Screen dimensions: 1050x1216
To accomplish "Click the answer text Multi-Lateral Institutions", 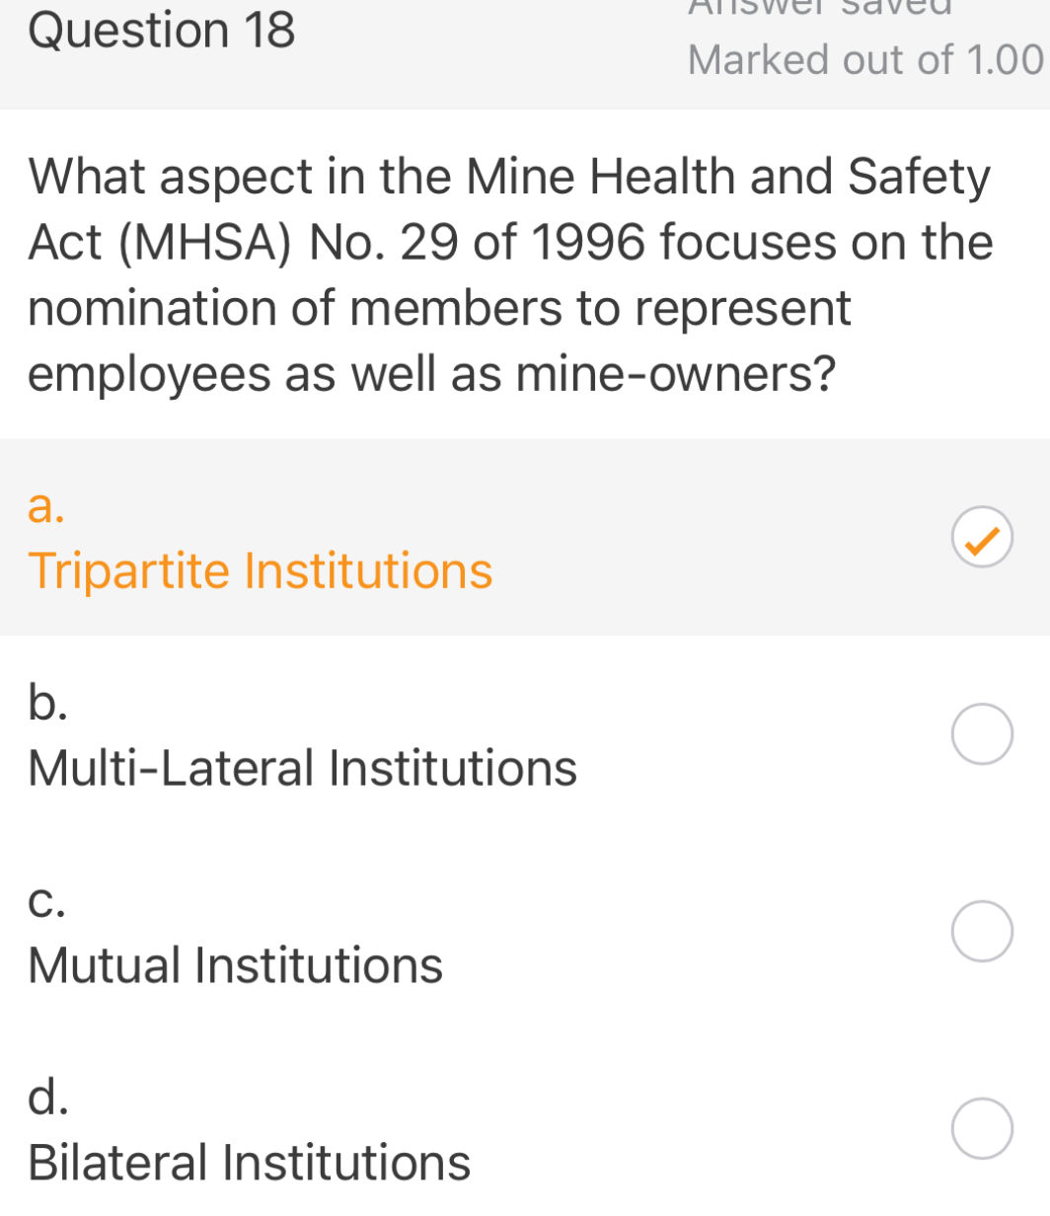I will (302, 767).
